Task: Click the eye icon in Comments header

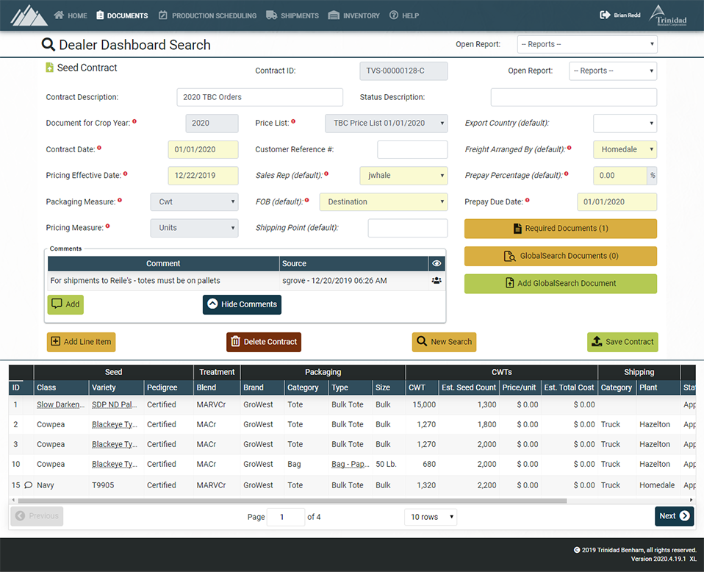Action: point(437,263)
